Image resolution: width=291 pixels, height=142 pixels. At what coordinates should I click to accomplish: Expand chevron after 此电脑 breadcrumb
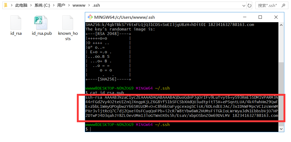click(31, 5)
